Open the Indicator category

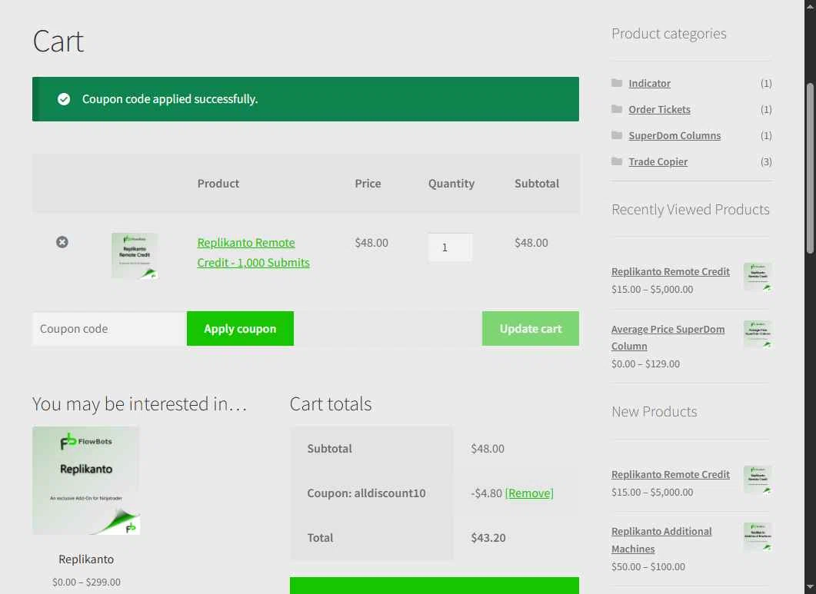[x=649, y=83]
